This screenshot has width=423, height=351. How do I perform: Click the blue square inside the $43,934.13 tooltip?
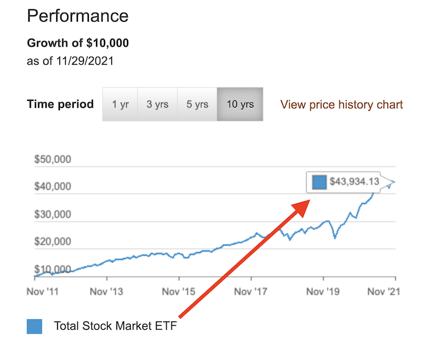(x=320, y=181)
